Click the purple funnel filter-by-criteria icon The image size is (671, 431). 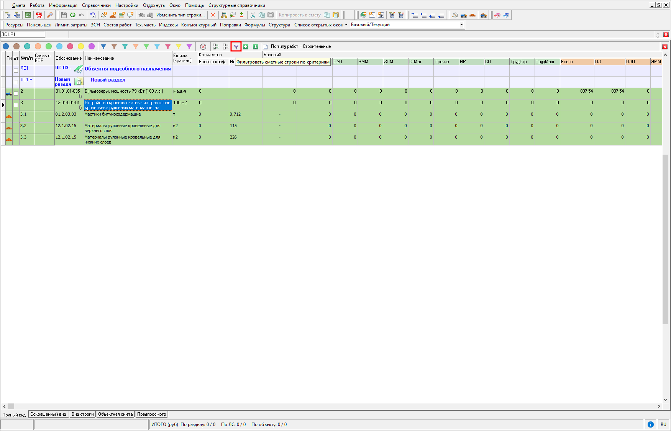pos(236,47)
